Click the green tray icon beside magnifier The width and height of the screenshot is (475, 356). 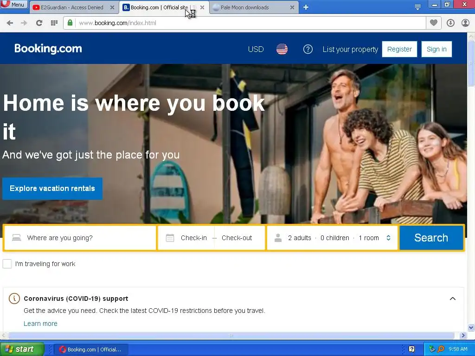pos(432,349)
